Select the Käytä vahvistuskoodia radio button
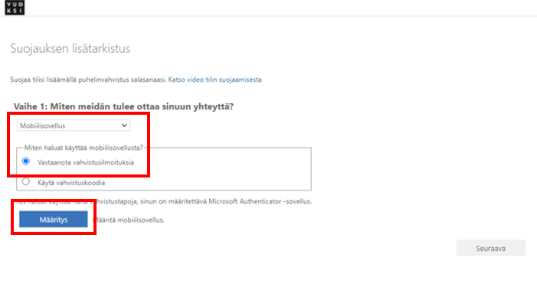The width and height of the screenshot is (537, 303). click(26, 181)
